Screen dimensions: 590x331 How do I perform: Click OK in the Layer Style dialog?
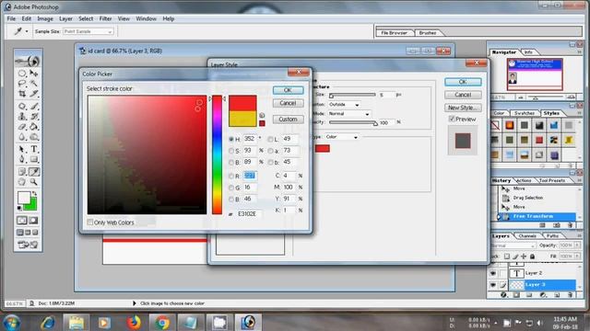[x=463, y=82]
